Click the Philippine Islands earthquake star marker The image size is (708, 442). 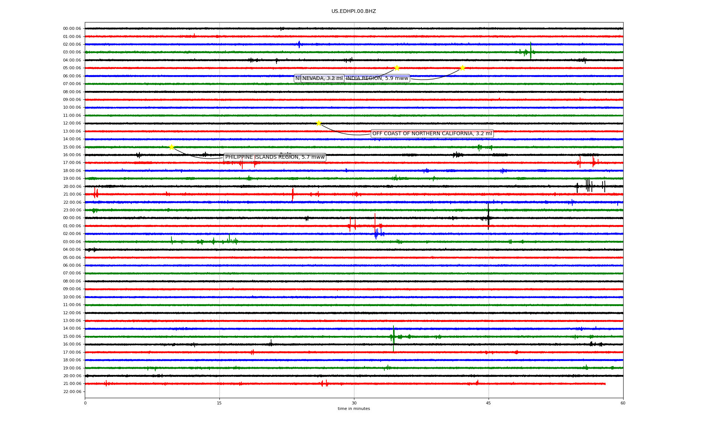pos(171,147)
